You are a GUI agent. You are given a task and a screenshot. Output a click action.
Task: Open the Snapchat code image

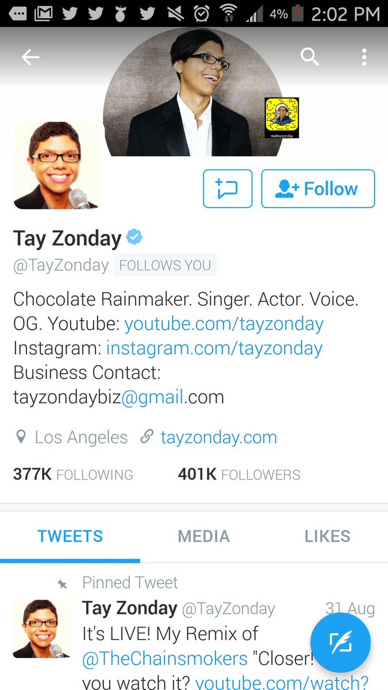coord(282,118)
